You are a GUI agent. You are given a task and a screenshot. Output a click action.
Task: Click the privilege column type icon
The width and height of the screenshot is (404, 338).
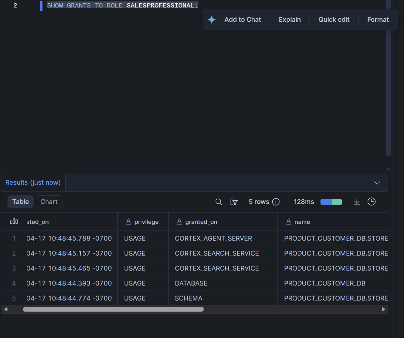(x=128, y=222)
